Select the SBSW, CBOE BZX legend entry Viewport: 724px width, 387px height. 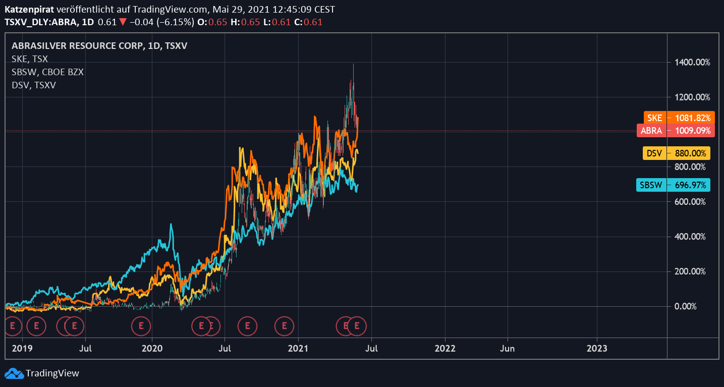[47, 72]
